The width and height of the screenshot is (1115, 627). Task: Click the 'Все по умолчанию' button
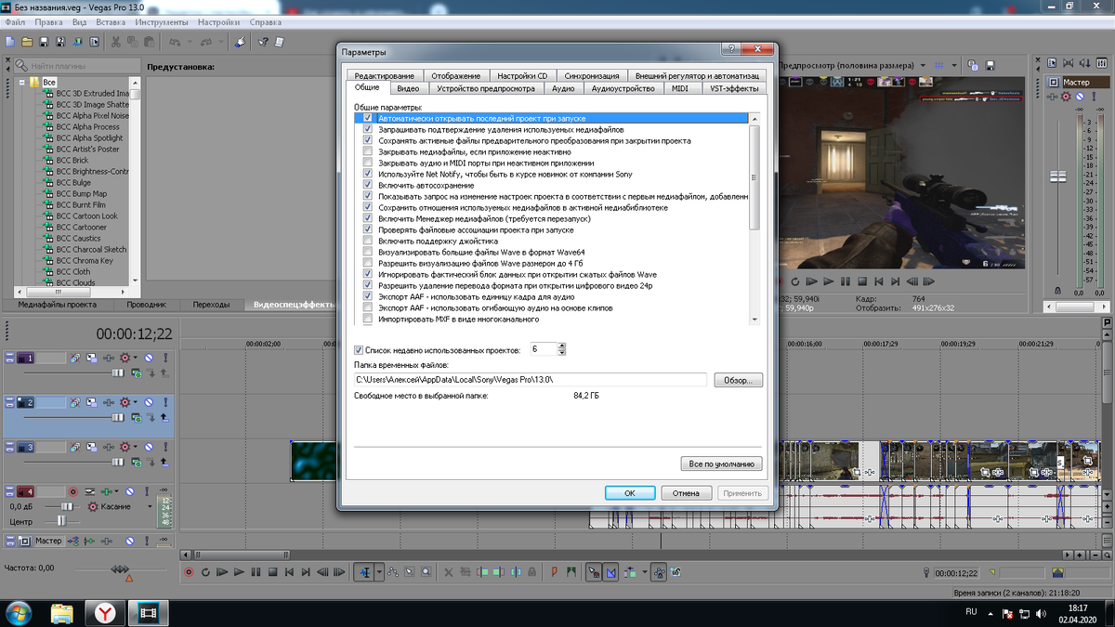point(722,463)
